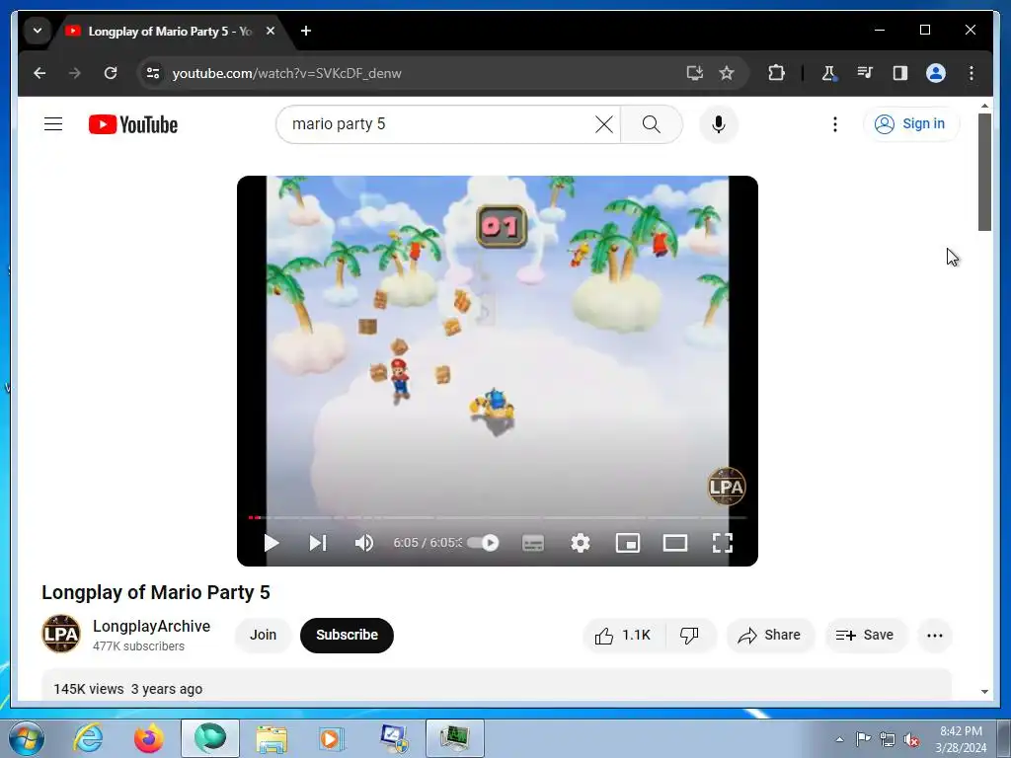Open muted volume tray icon

(x=911, y=739)
